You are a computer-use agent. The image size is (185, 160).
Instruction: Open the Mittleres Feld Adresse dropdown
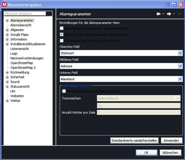[180, 66]
